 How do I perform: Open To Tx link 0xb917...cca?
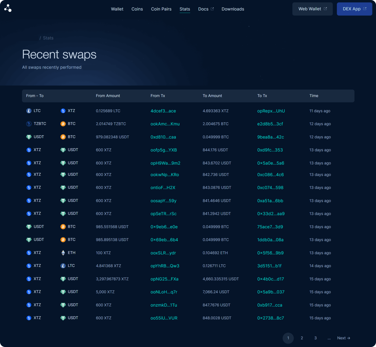[x=270, y=305]
